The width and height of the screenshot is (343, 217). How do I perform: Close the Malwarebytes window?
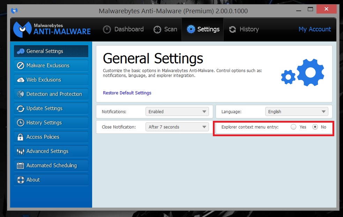pyautogui.click(x=326, y=9)
